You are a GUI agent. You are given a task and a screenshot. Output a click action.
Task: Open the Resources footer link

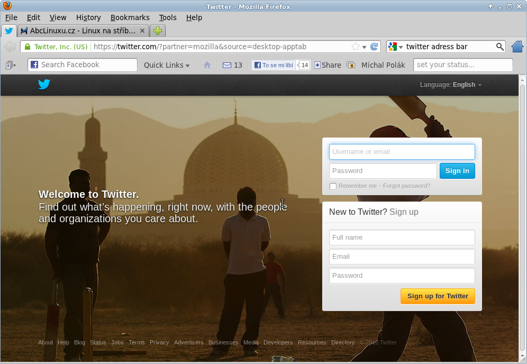click(x=312, y=342)
